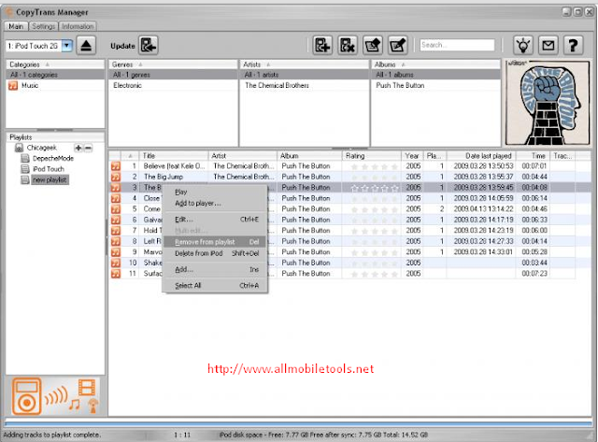Sort Albums using header arrow

(403, 64)
